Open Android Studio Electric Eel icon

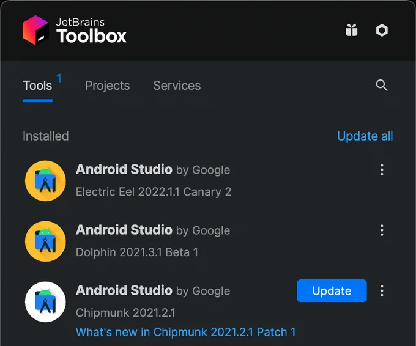click(45, 181)
